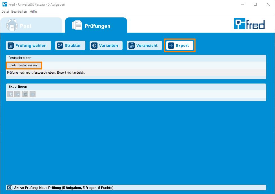275x194 pixels.
Task: Switch to the Pool tab
Action: point(31,25)
